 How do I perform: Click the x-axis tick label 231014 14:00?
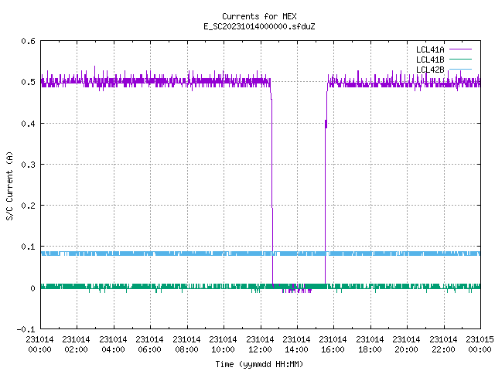(296, 345)
